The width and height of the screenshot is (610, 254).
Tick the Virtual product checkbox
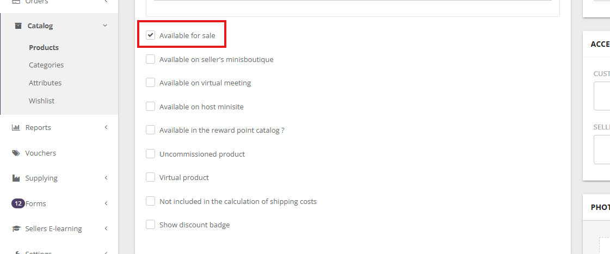pos(151,177)
